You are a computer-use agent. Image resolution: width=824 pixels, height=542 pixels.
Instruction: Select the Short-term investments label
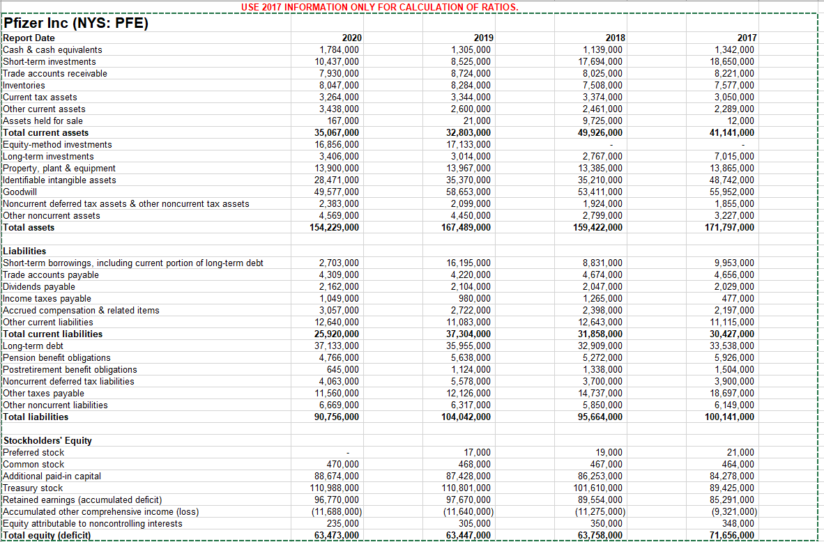[49, 62]
